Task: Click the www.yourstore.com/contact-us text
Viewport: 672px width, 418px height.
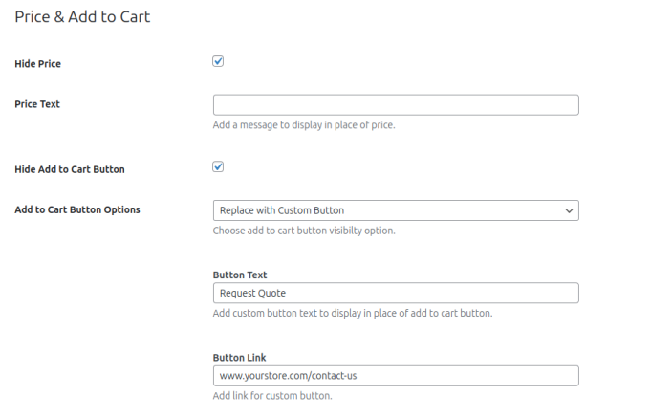Action: tap(288, 376)
